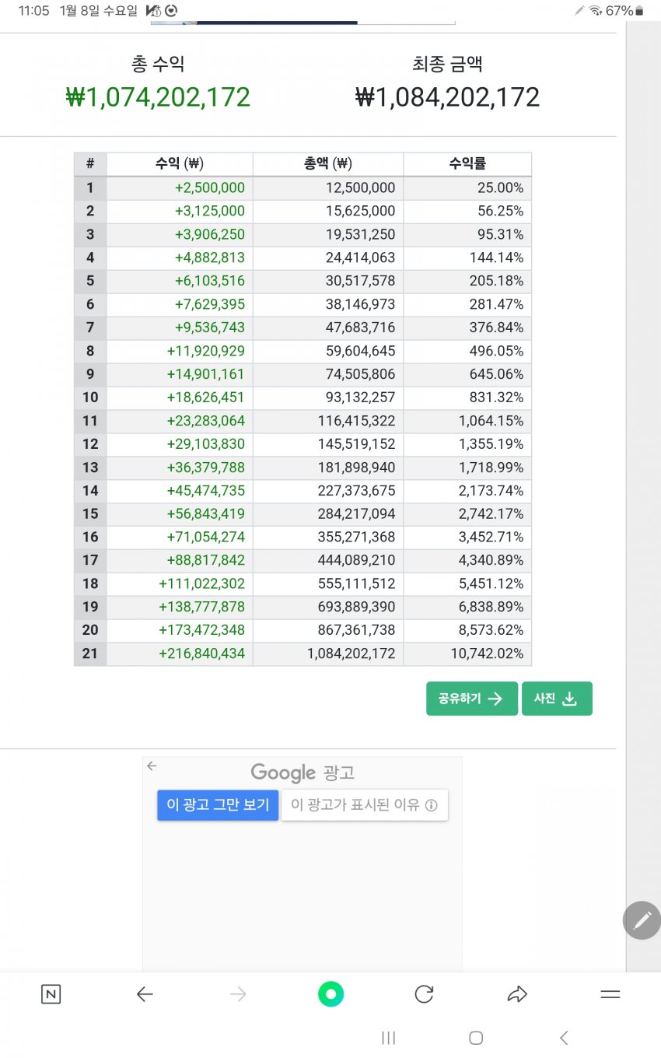Go back using browser back arrow

click(x=145, y=994)
